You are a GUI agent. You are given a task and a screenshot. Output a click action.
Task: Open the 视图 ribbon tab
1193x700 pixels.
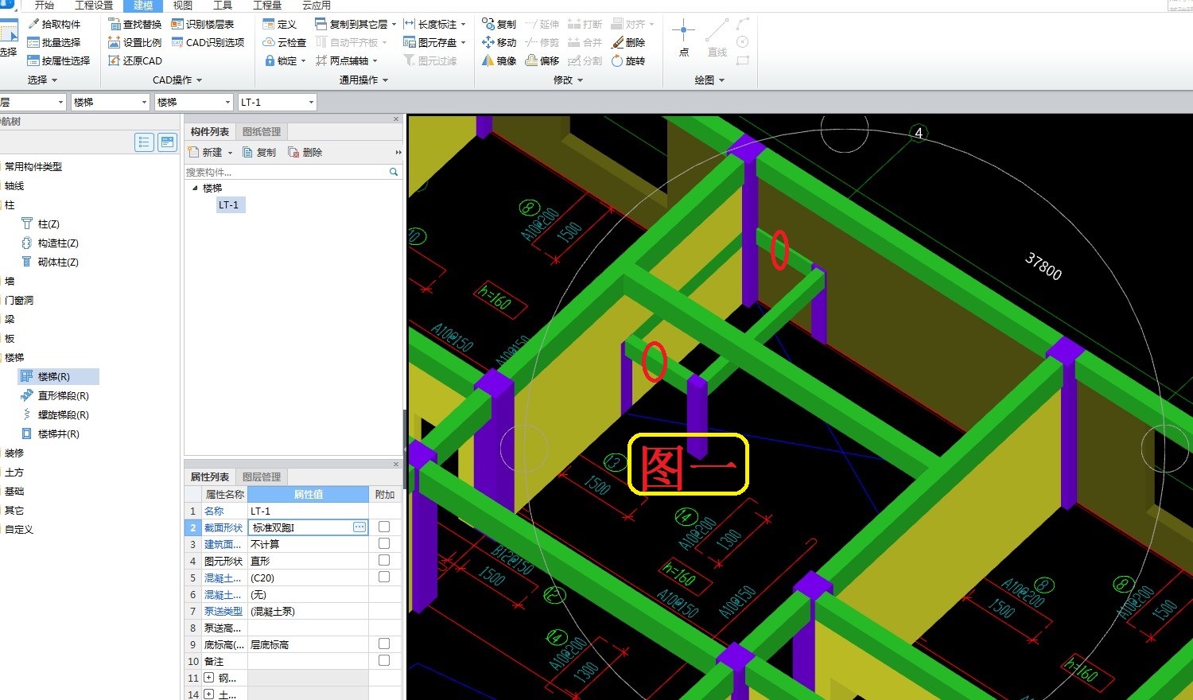coord(183,6)
